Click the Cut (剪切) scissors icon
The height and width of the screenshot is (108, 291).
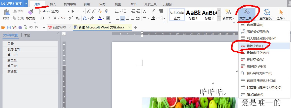point(15,11)
